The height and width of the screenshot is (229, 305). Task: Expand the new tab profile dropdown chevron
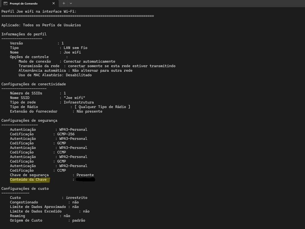click(x=71, y=3)
